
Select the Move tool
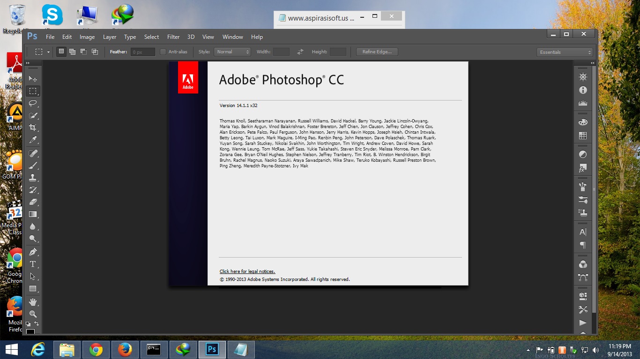33,79
